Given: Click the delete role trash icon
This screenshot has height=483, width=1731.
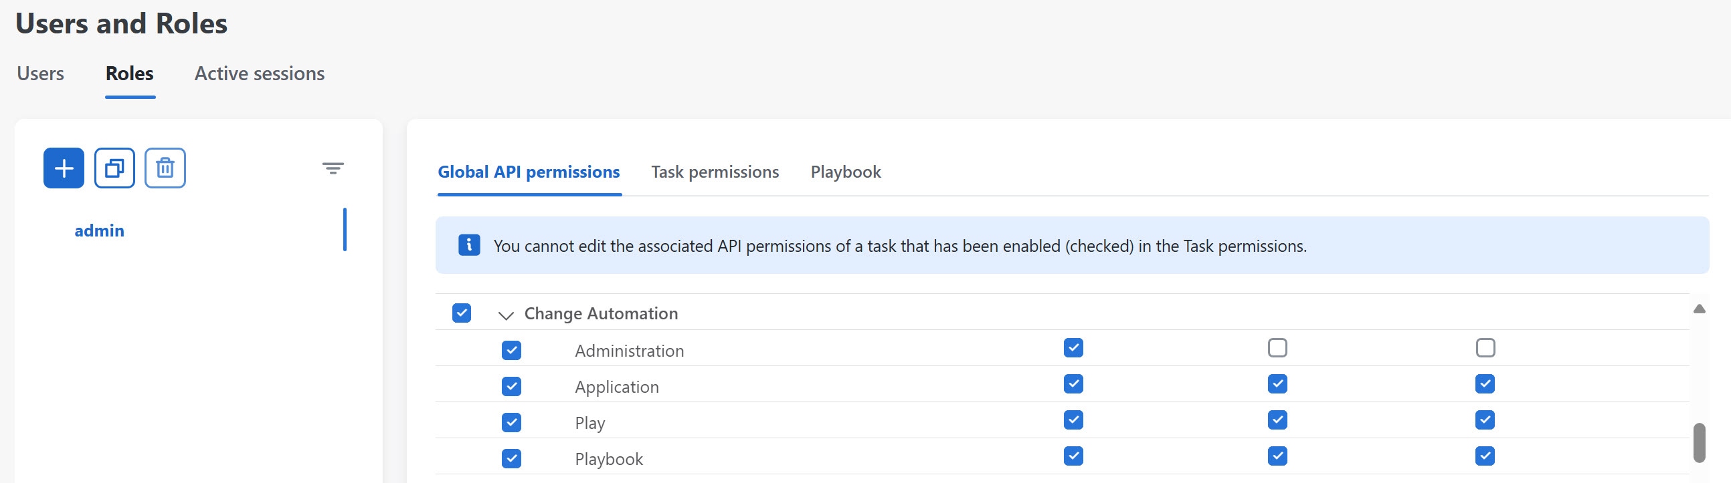Looking at the screenshot, I should click(165, 168).
